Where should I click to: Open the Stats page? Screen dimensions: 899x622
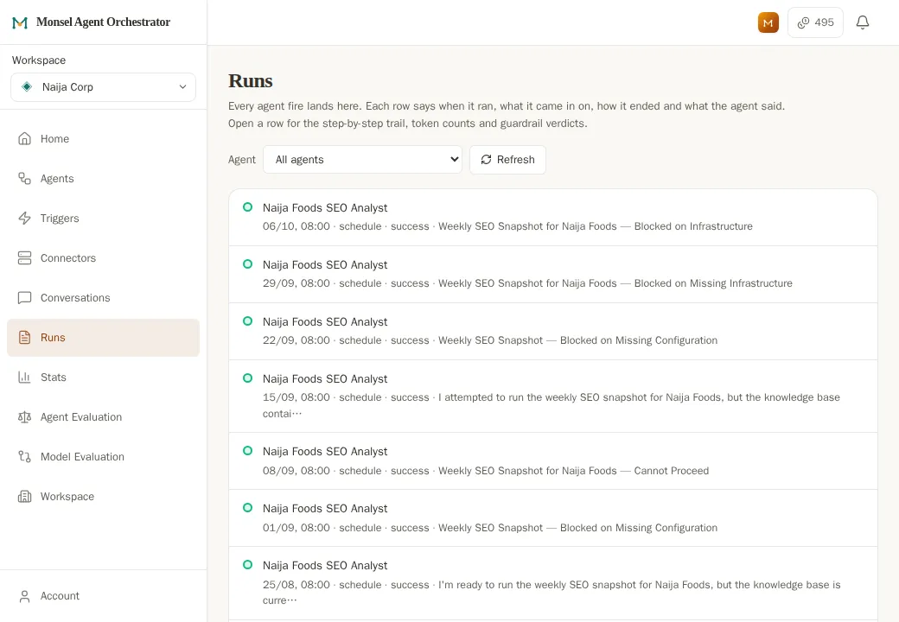point(103,378)
